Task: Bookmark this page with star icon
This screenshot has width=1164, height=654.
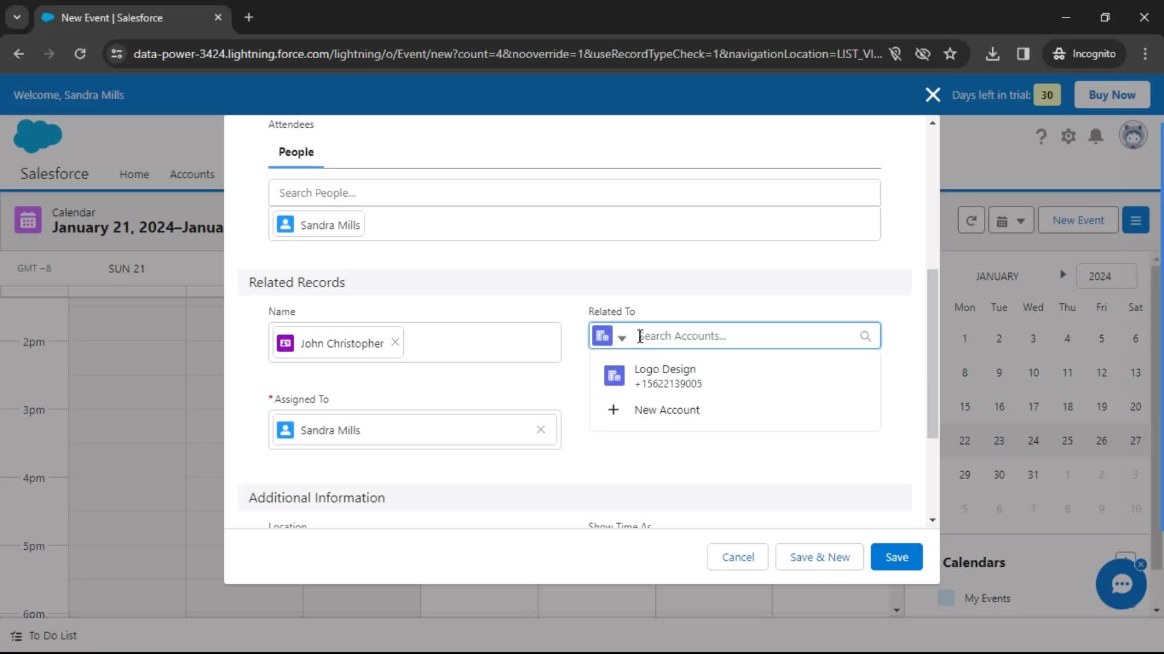Action: [950, 54]
